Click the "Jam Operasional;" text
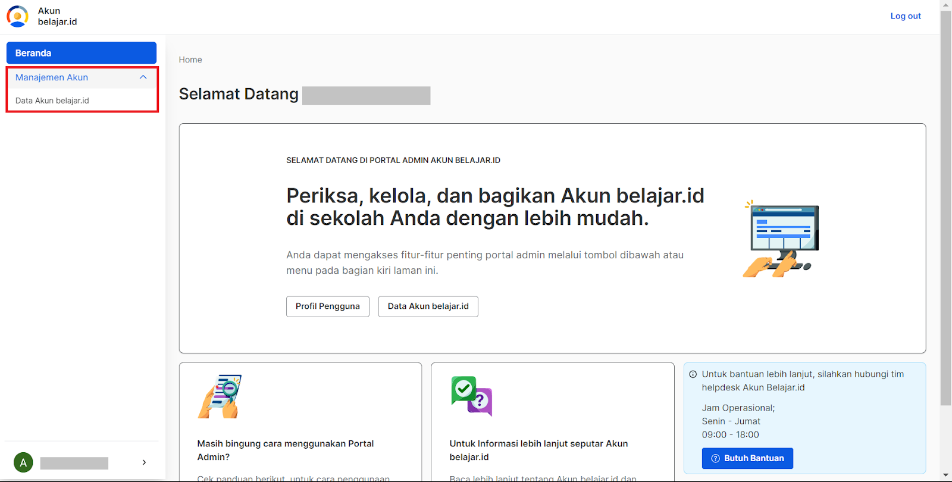 tap(738, 408)
